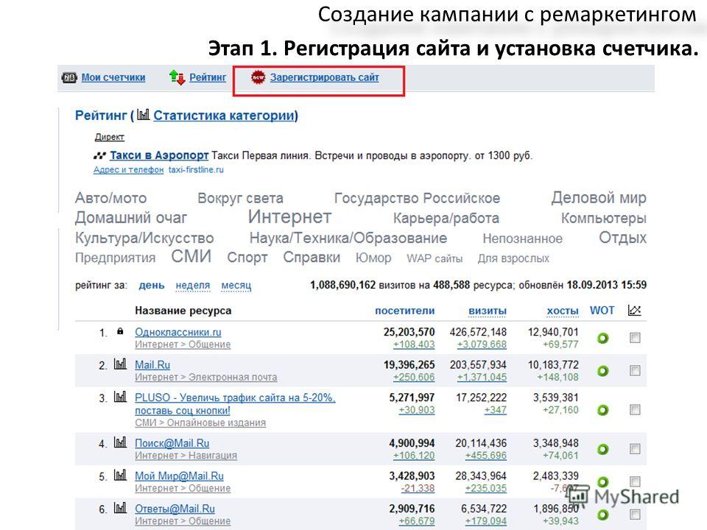Click the counter icon beside Мои счетчики

tap(69, 77)
